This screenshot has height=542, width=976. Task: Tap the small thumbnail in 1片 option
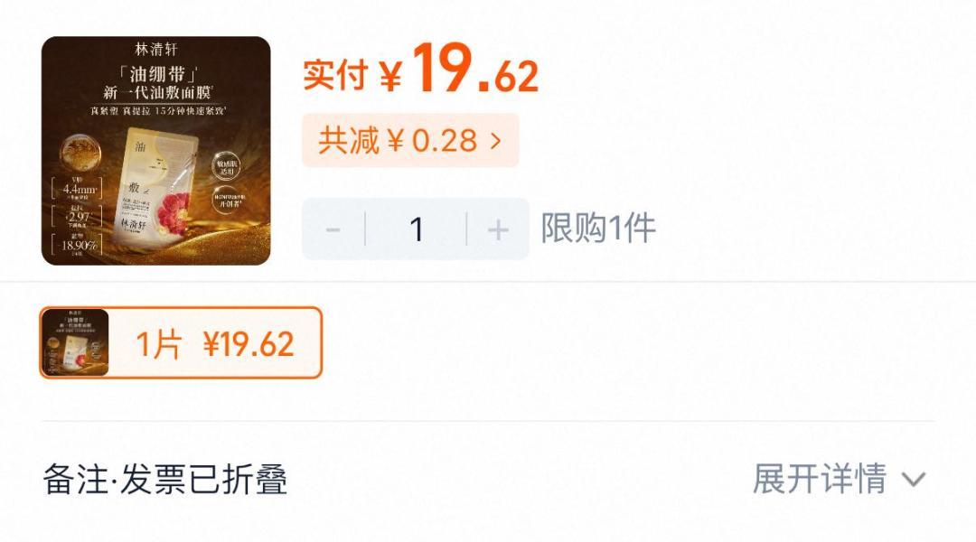coord(76,343)
